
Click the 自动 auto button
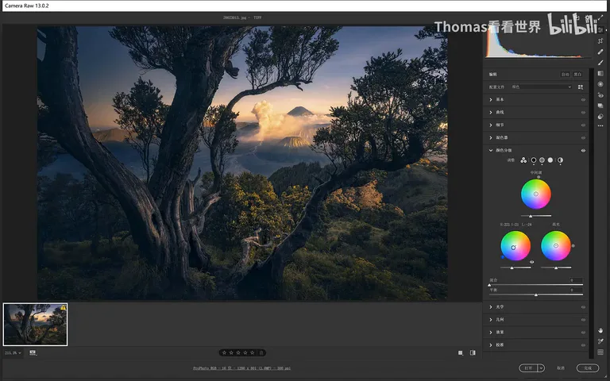tap(565, 75)
